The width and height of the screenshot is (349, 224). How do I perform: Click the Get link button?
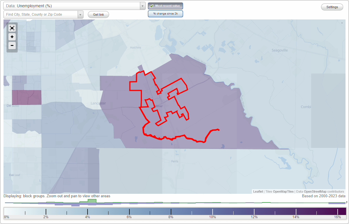tap(98, 15)
